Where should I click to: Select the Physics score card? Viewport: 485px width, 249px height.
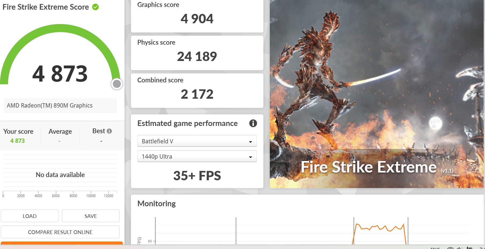pyautogui.click(x=197, y=53)
